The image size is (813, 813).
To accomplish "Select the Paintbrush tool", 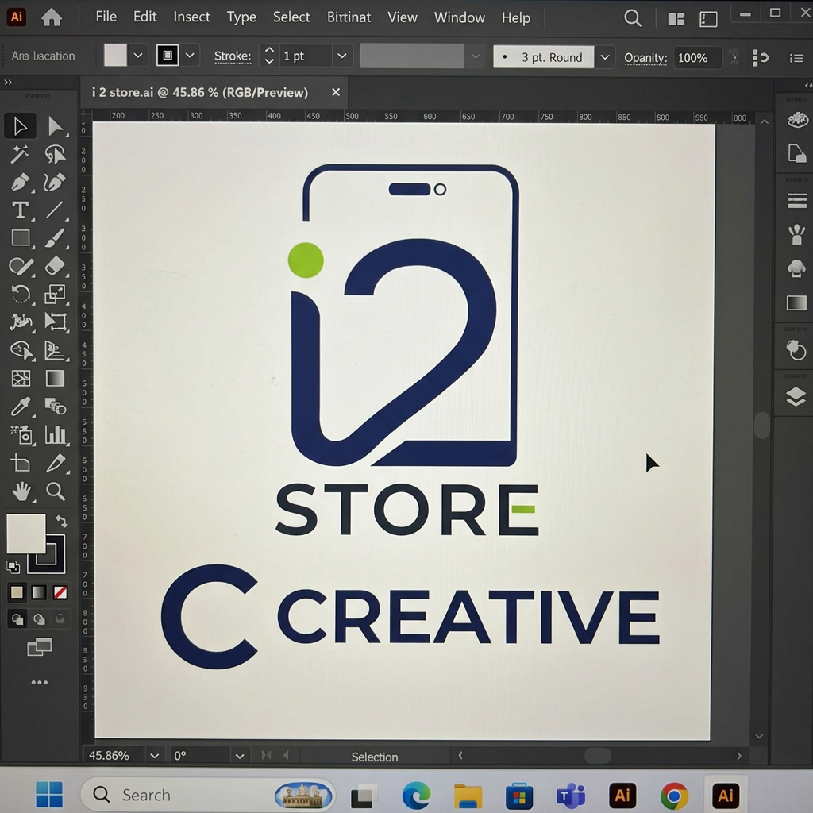I will pos(55,238).
